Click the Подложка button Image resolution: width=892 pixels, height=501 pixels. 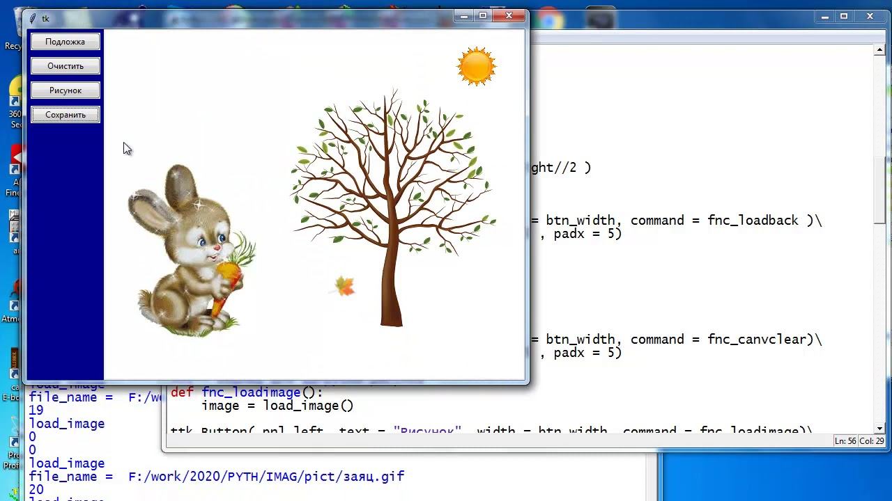click(x=66, y=42)
